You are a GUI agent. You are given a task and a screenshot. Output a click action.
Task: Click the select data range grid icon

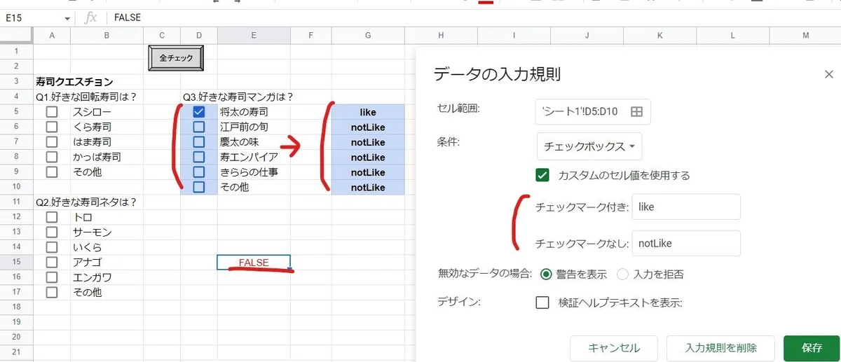tap(636, 111)
